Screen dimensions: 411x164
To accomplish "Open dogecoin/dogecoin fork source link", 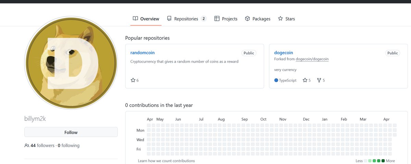I will (312, 59).
